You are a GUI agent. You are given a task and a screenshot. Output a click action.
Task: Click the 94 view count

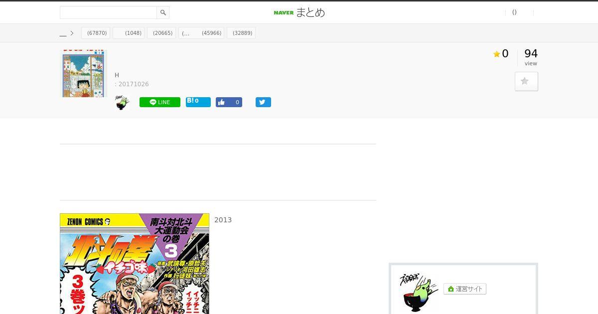pyautogui.click(x=531, y=53)
